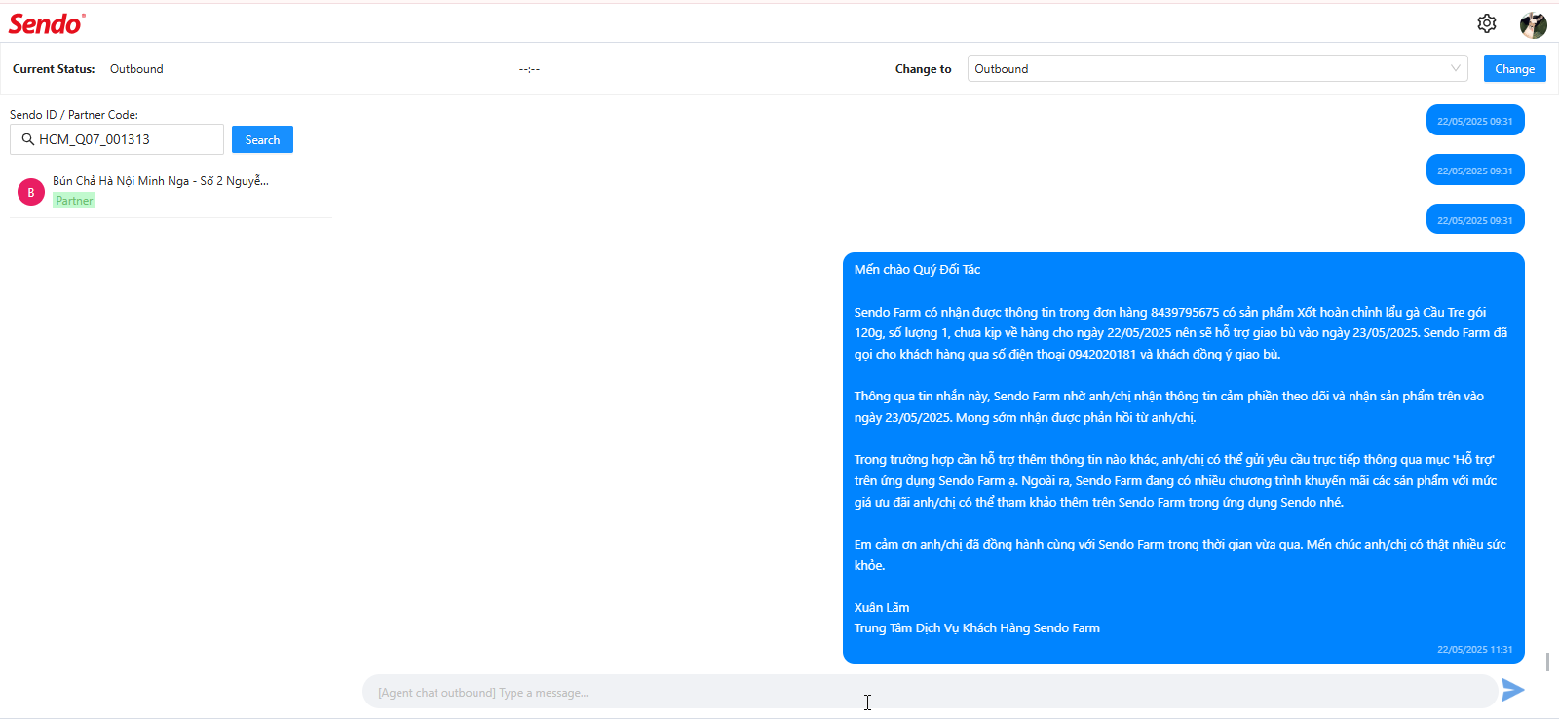Click the second 22/05/2025 09:31 message bubble
Screen dimensions: 1559x722
1475,170
